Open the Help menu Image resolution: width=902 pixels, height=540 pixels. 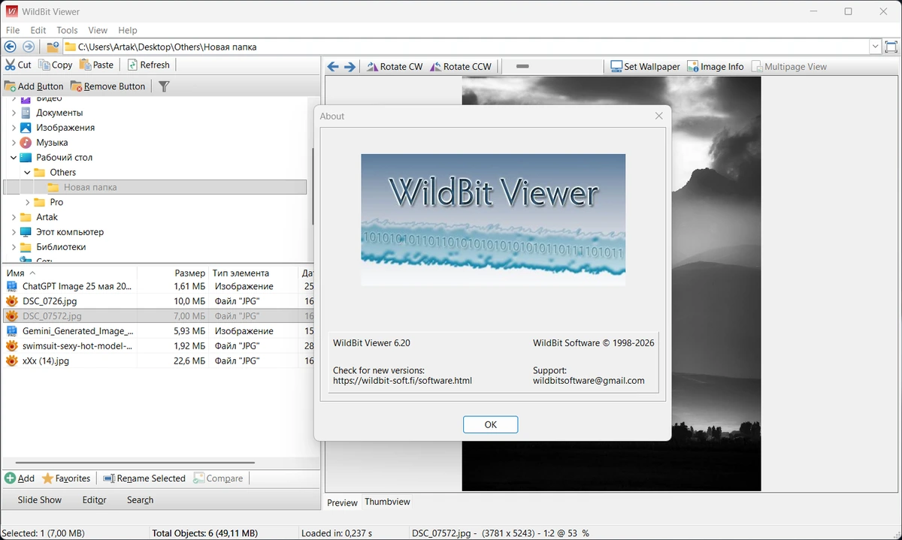pyautogui.click(x=128, y=30)
